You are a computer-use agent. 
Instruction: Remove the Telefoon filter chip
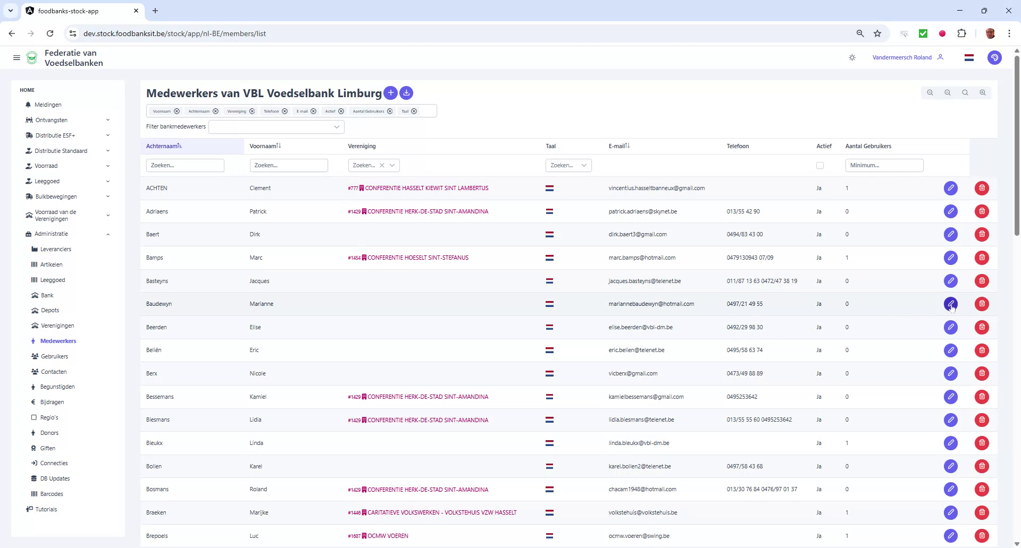coord(284,111)
